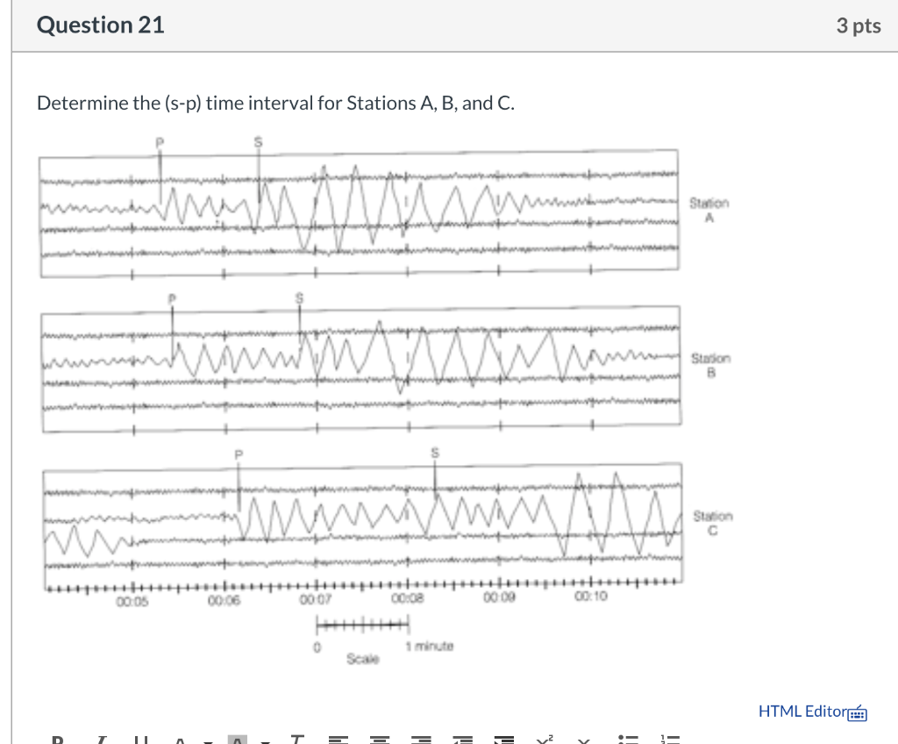898x744 pixels.
Task: Open the HTML Editor
Action: pos(802,712)
